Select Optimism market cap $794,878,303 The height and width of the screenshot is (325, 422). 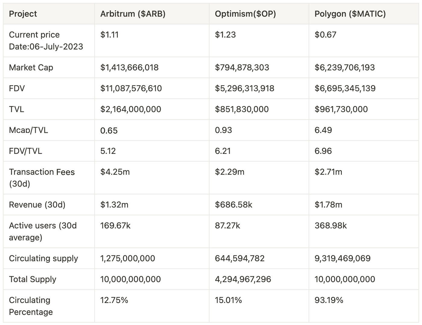(x=242, y=67)
